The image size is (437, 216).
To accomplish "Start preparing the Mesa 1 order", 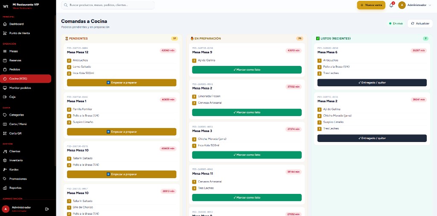I will tap(122, 132).
